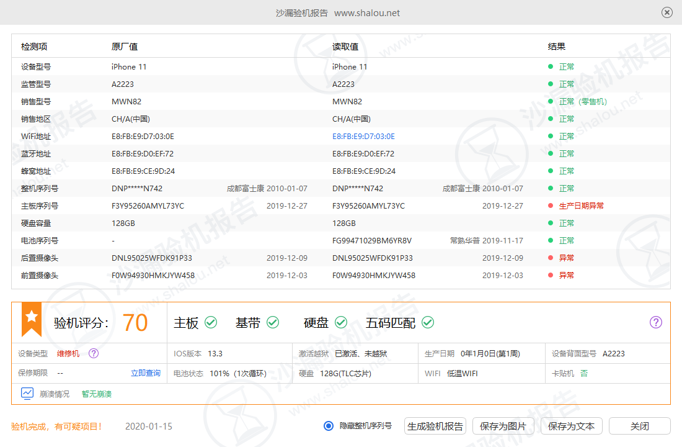Click the chart icon beside 崩溃情况
The height and width of the screenshot is (447, 682).
[x=27, y=393]
